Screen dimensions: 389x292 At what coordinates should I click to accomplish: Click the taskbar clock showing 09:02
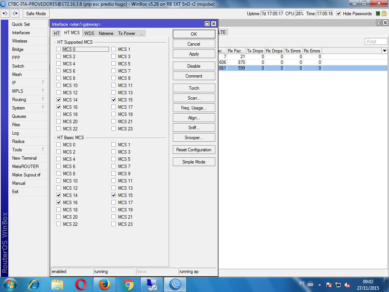click(368, 285)
